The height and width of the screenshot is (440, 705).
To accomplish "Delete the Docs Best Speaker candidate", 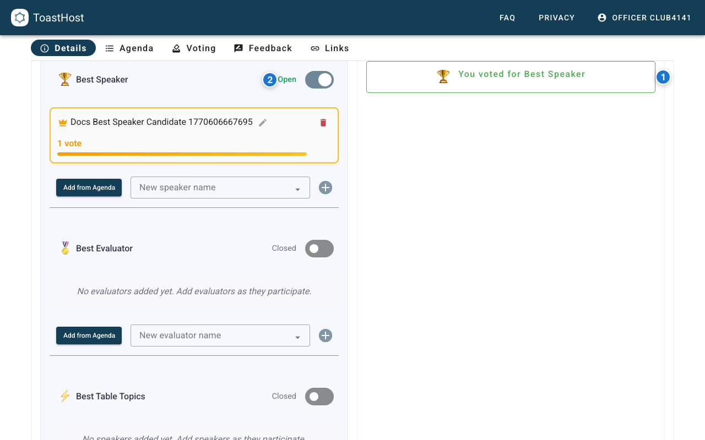I will tap(323, 123).
